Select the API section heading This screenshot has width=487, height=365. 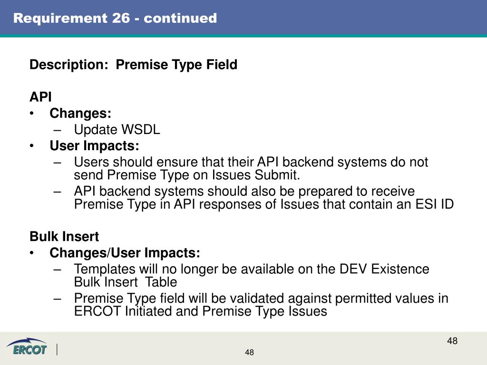point(40,97)
